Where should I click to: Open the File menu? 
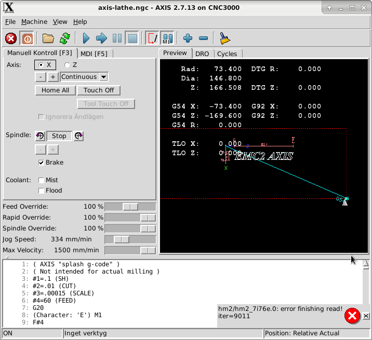tap(10, 22)
